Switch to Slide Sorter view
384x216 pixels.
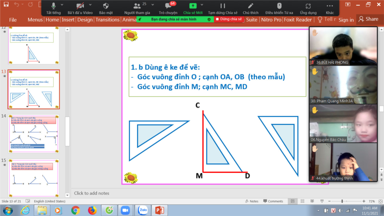302,201
